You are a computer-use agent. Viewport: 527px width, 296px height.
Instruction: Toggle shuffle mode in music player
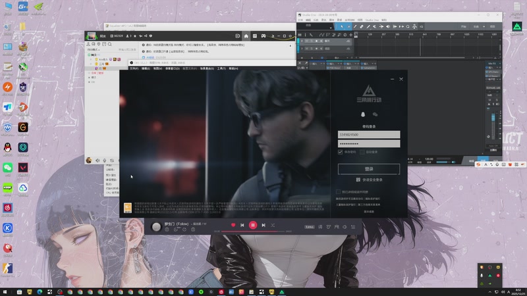(273, 225)
